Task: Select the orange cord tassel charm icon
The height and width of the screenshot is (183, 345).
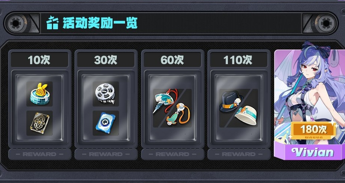Action: [x=179, y=114]
